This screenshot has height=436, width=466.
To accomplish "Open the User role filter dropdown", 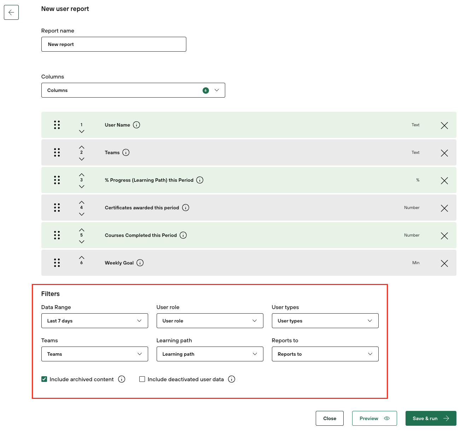I will [x=210, y=321].
